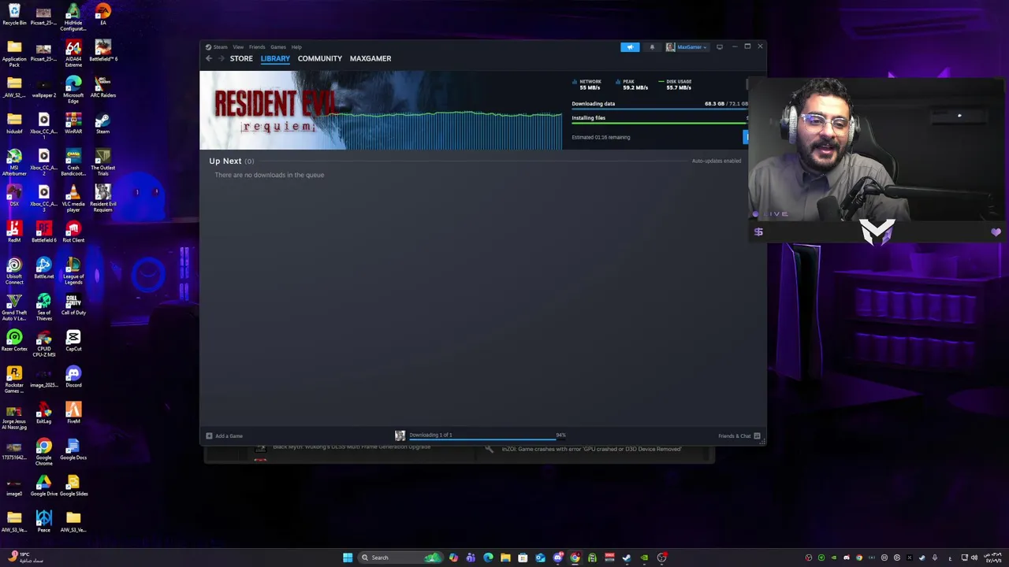Click the Installing files progress bar
Viewport: 1009px width, 567px height.
(659, 124)
